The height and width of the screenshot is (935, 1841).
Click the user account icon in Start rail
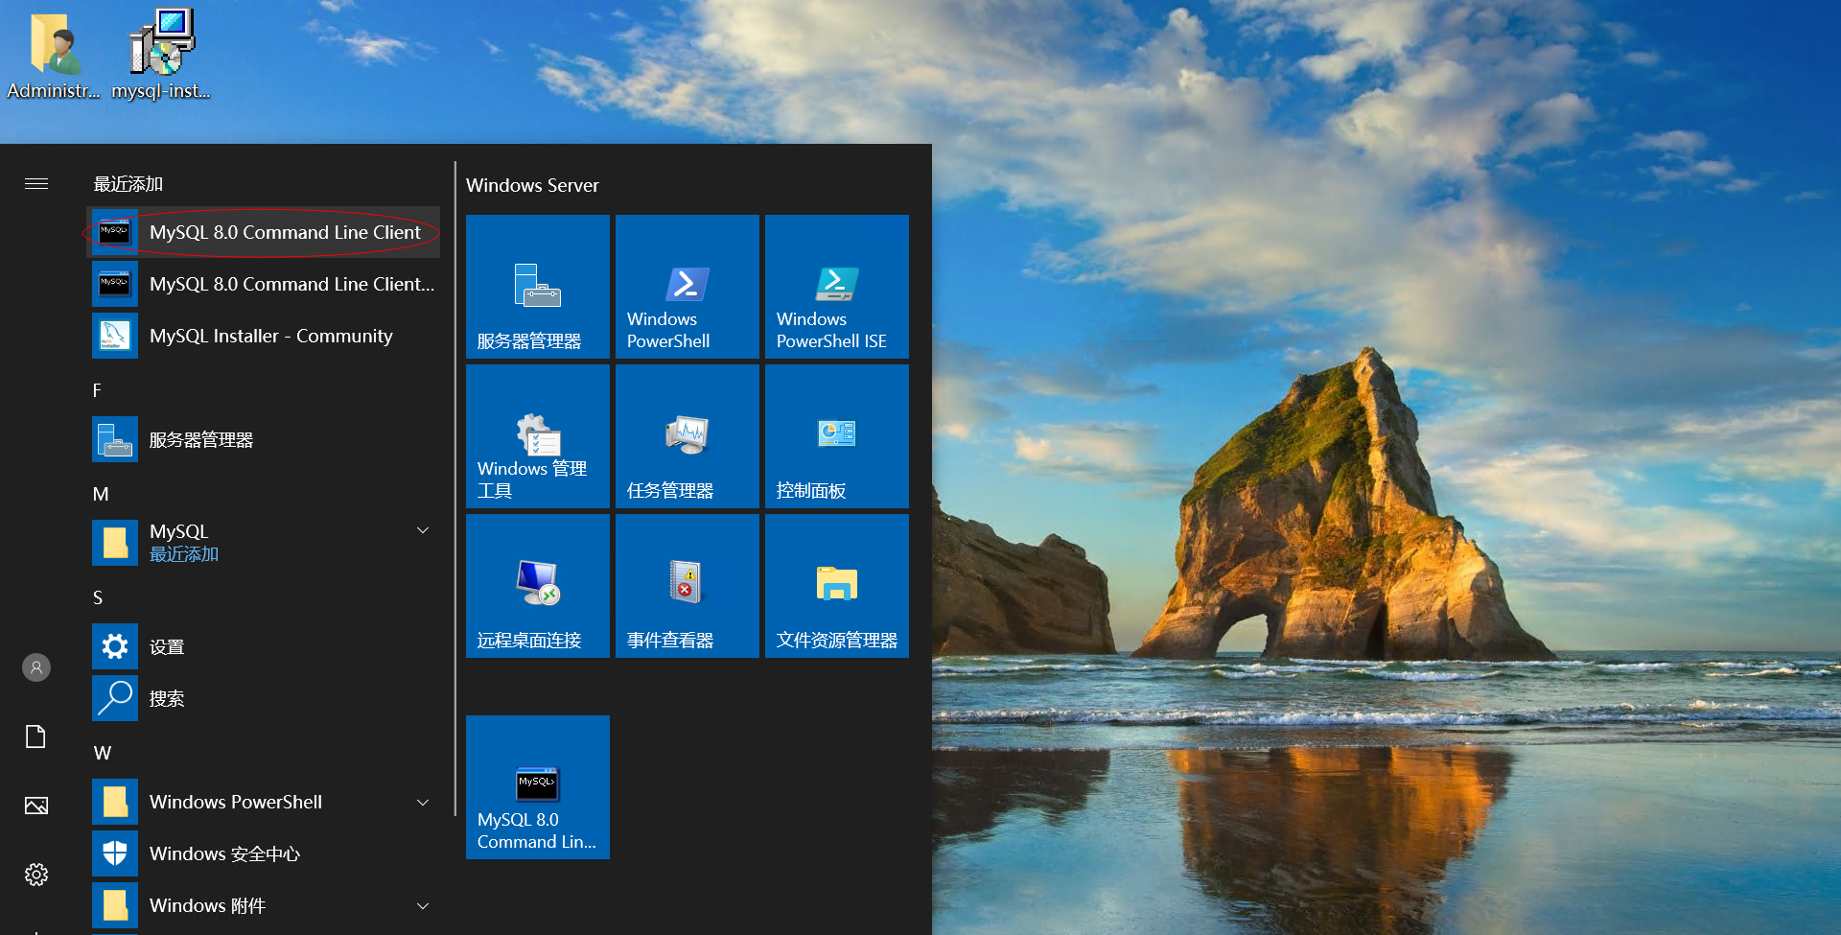[x=36, y=667]
